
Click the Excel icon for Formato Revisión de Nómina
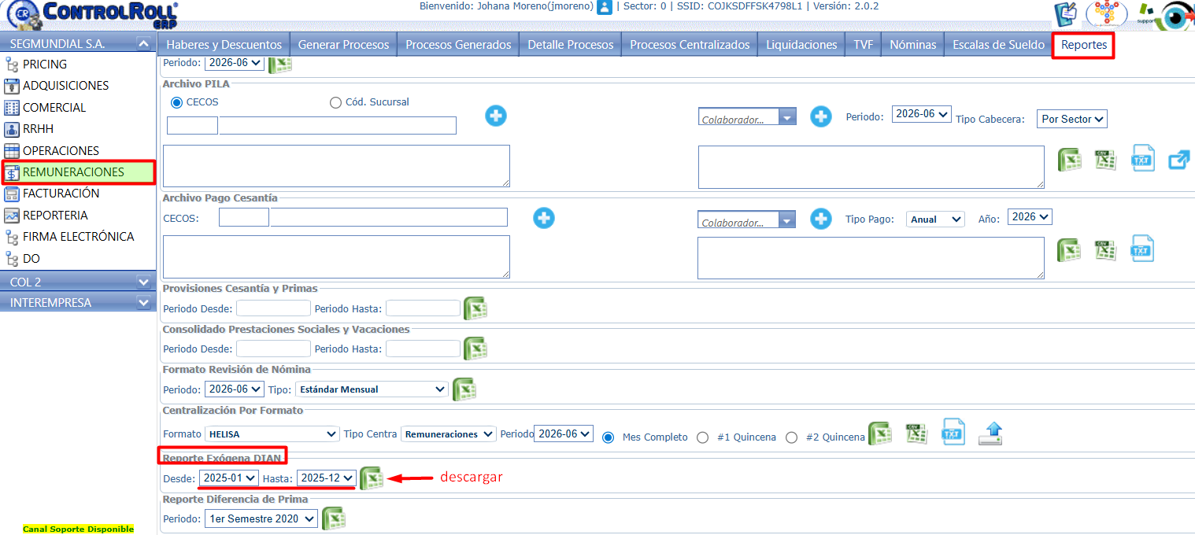pyautogui.click(x=464, y=389)
